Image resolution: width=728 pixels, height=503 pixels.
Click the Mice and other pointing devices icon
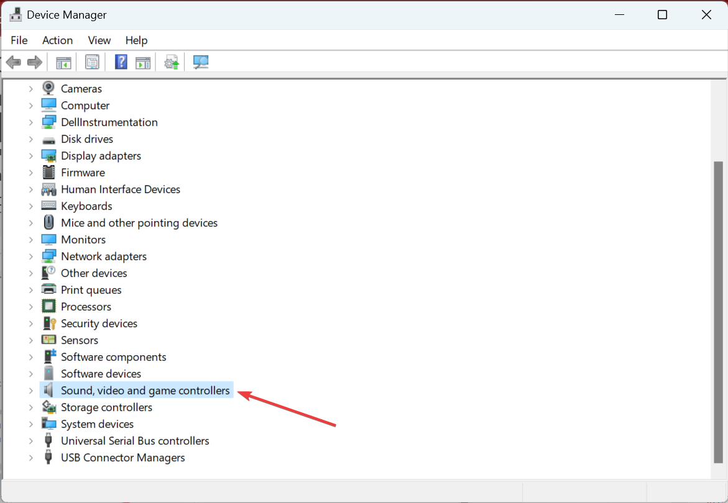(x=48, y=222)
